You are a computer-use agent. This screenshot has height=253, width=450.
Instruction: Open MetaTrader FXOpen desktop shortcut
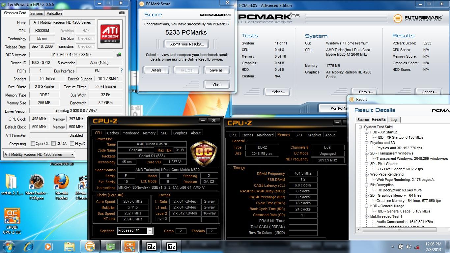[37, 187]
